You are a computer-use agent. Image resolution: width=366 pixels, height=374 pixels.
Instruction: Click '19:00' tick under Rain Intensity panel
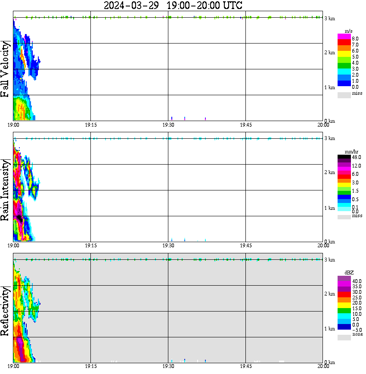(x=13, y=246)
